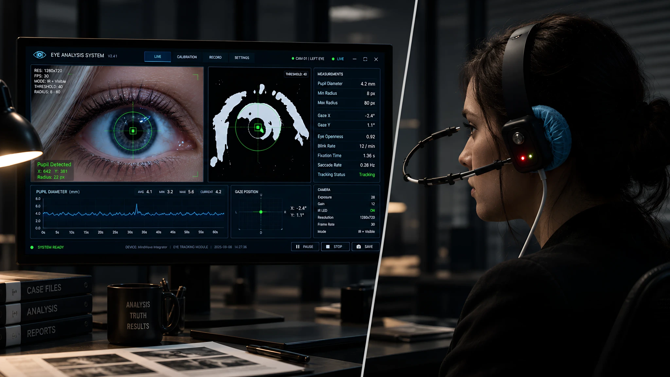Click the X: -2.4° readout beside the gaze plot
This screenshot has width=670, height=377.
(299, 208)
